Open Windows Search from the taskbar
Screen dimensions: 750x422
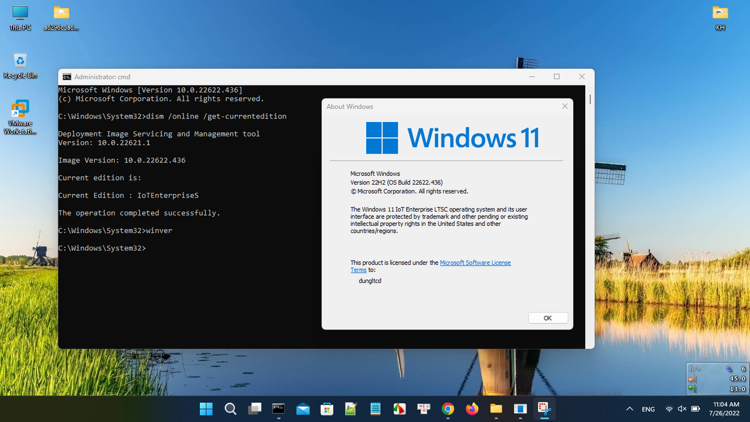(x=230, y=409)
